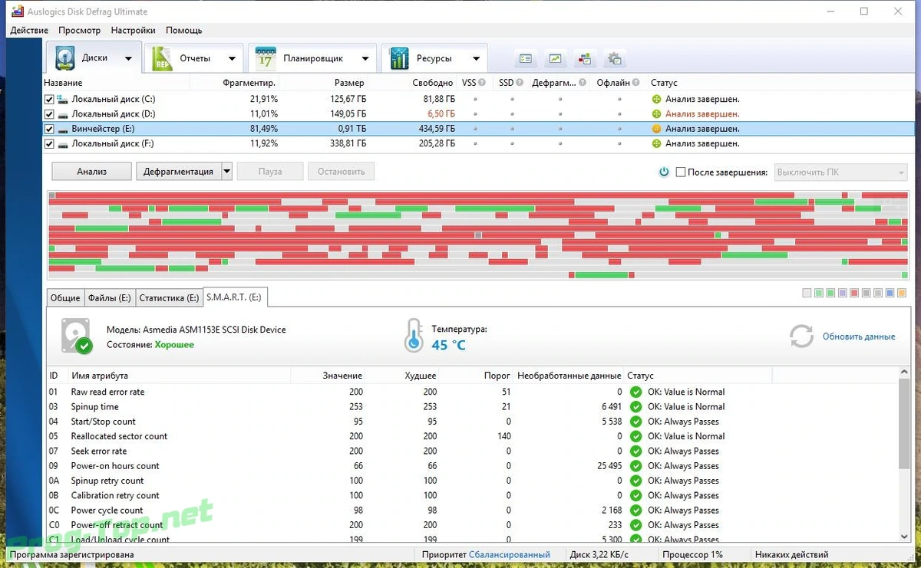
Task: Open the Настройки menu
Action: (133, 30)
